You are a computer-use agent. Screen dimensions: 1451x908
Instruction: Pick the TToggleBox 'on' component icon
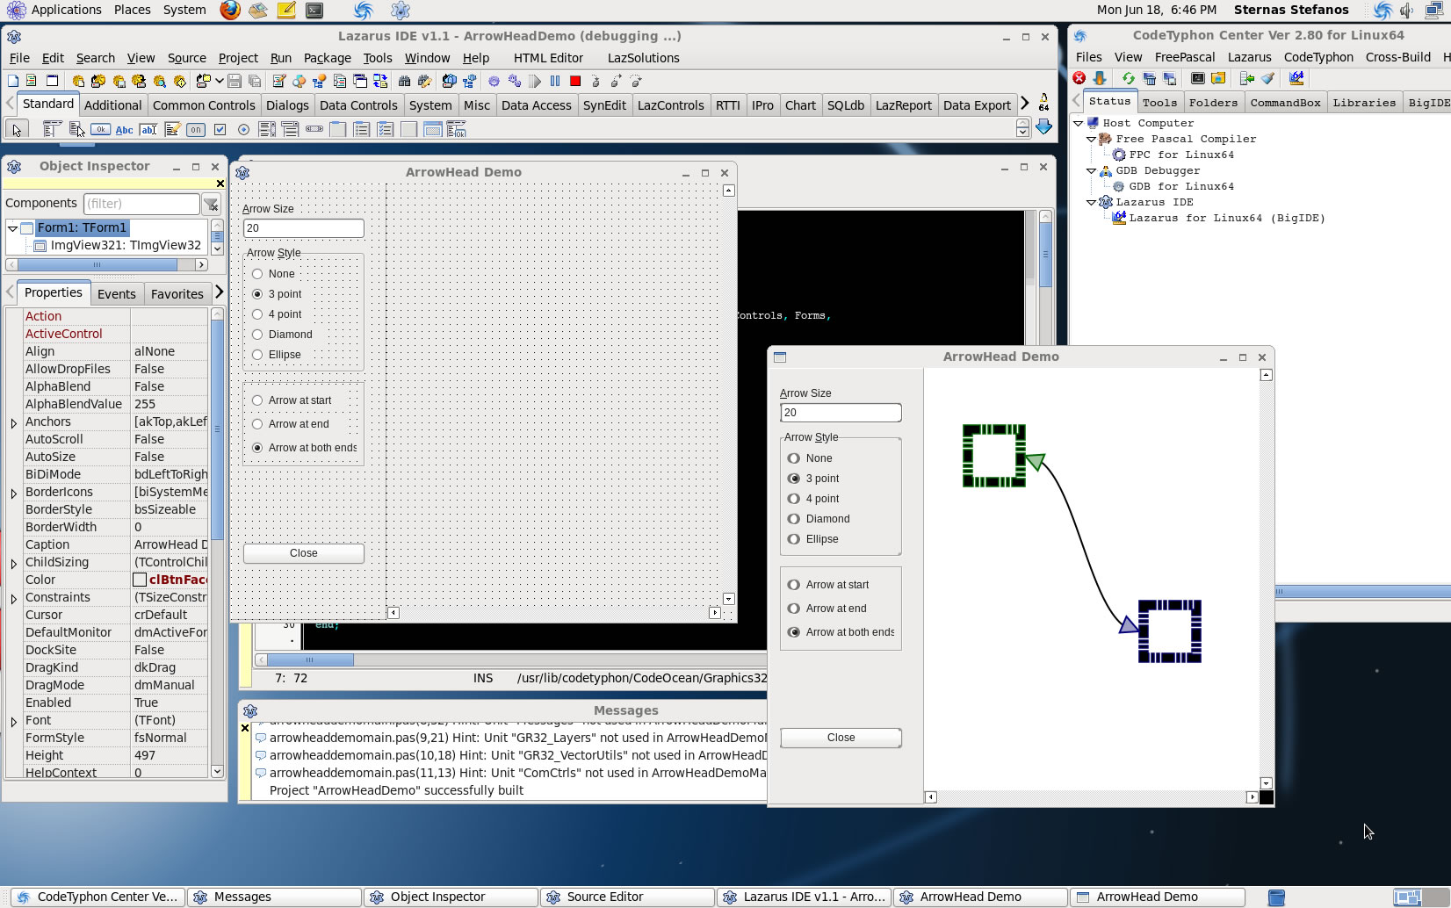click(x=195, y=130)
